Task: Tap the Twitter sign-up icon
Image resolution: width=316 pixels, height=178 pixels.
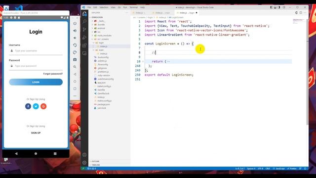Action: [36, 106]
